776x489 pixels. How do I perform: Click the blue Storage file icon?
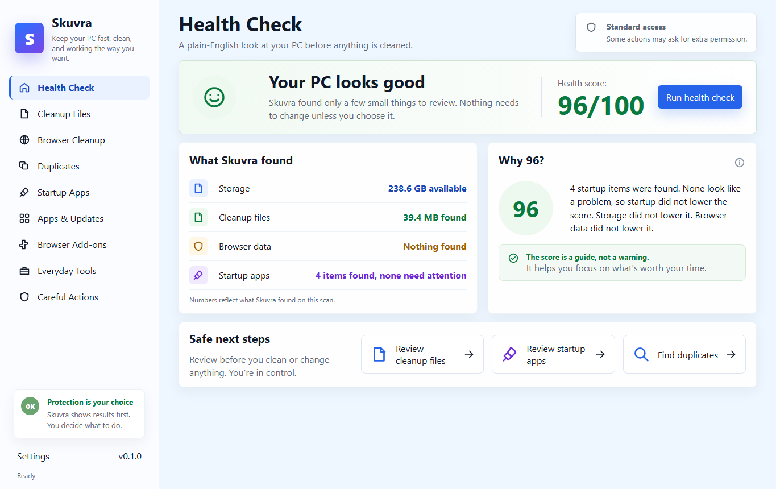pyautogui.click(x=198, y=188)
